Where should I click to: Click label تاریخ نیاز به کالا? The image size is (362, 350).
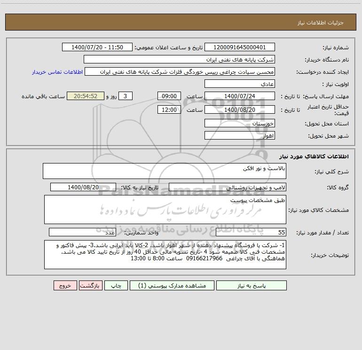point(140,187)
